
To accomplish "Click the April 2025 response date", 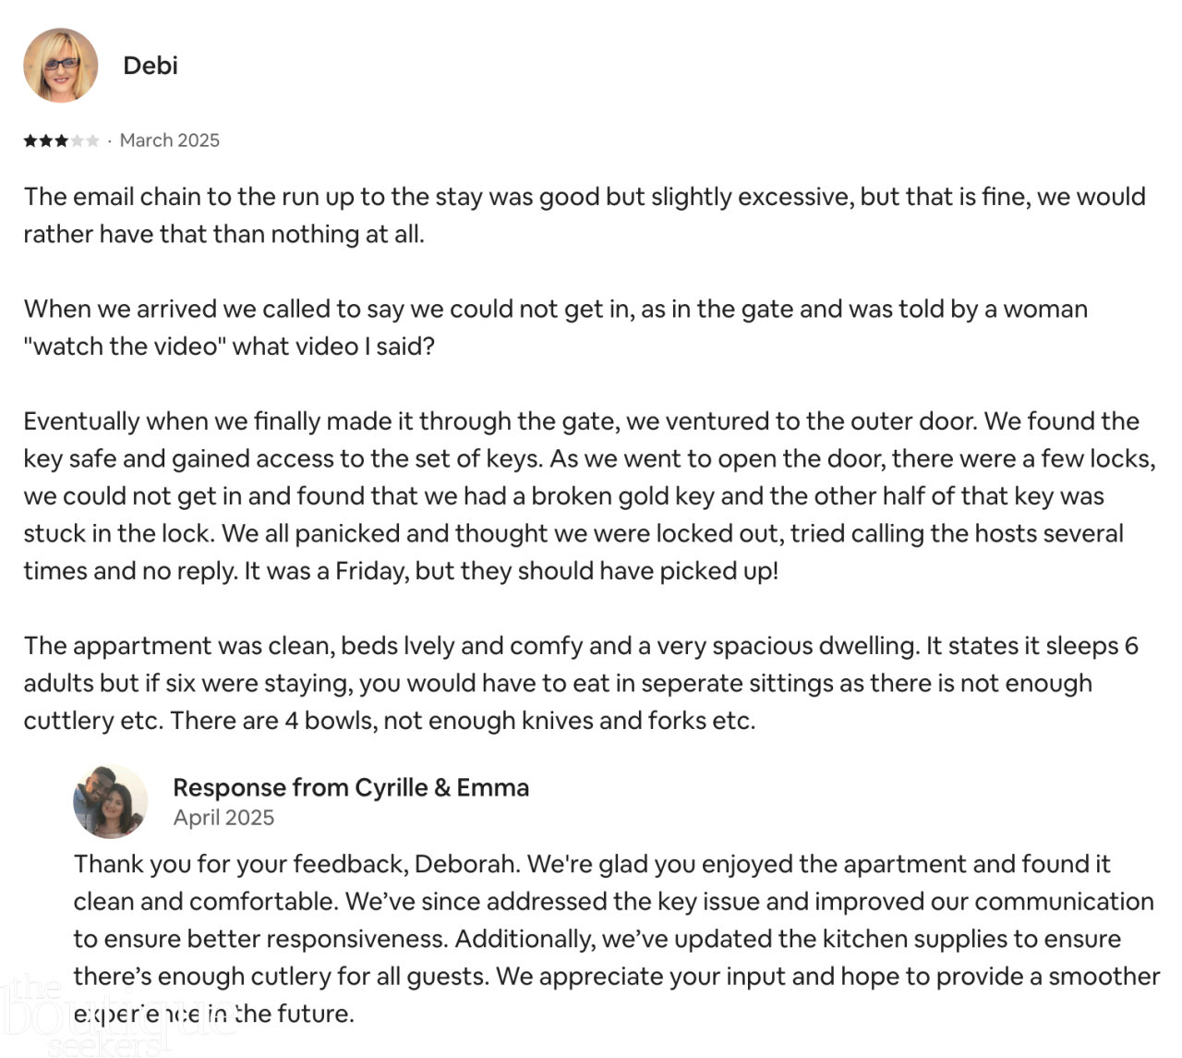I will coord(223,818).
